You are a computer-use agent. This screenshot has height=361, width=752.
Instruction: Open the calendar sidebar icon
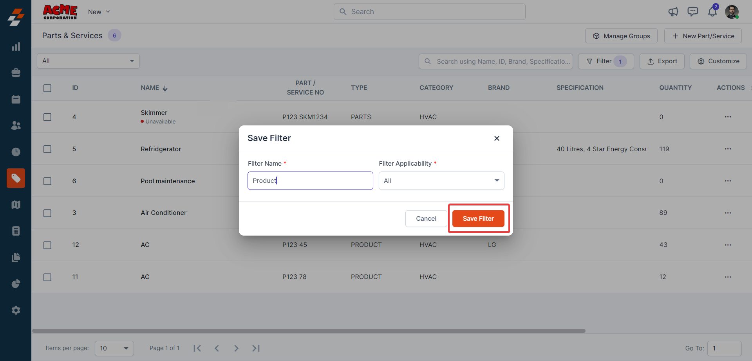(x=16, y=99)
